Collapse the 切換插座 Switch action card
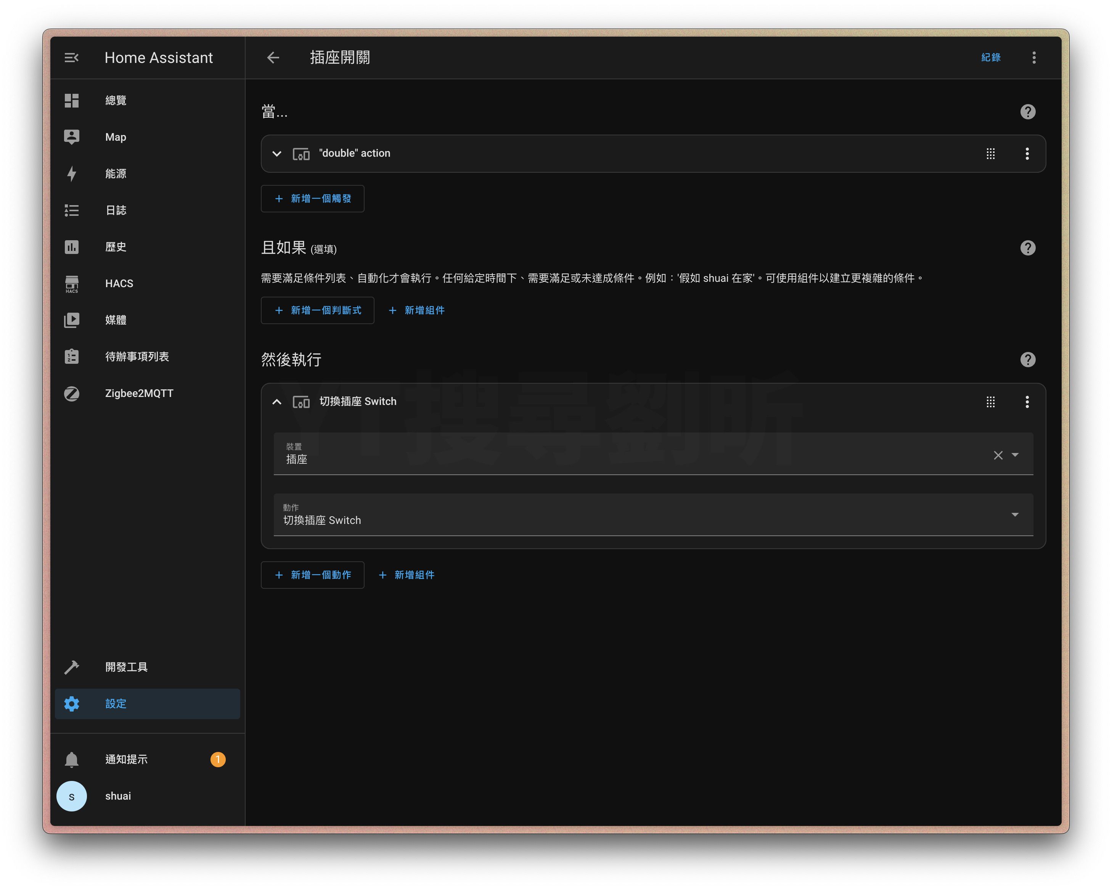This screenshot has height=890, width=1112. (x=277, y=402)
